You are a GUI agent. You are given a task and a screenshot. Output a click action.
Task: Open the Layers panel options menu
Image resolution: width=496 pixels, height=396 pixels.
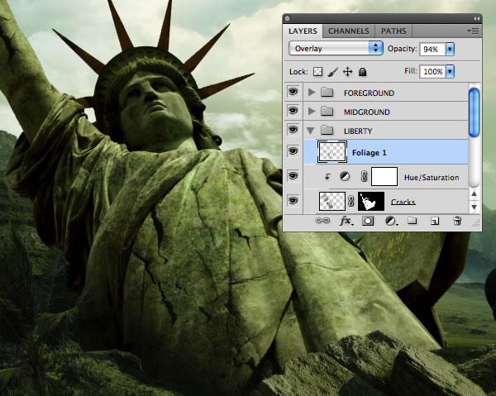473,31
